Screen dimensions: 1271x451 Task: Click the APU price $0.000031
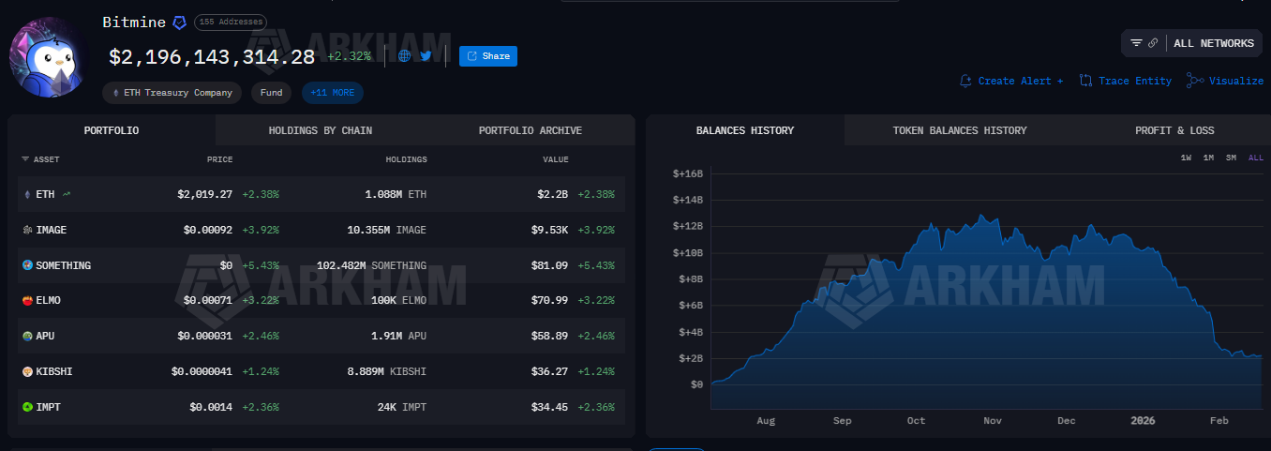click(x=205, y=336)
